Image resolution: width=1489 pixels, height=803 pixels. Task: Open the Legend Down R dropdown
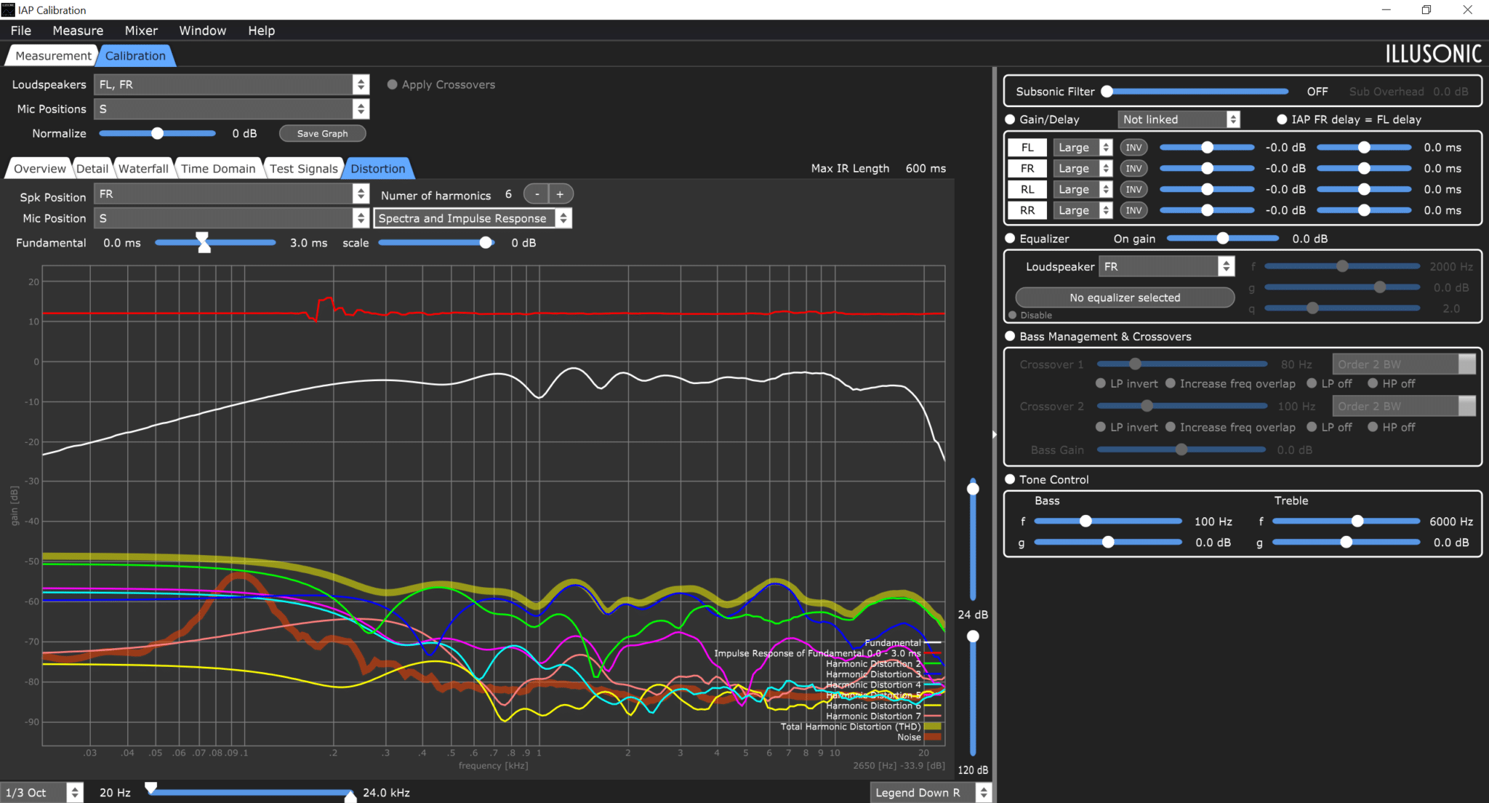pos(931,793)
